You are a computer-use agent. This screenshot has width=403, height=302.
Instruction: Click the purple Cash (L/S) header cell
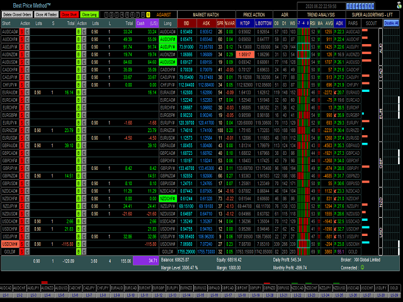147,23
